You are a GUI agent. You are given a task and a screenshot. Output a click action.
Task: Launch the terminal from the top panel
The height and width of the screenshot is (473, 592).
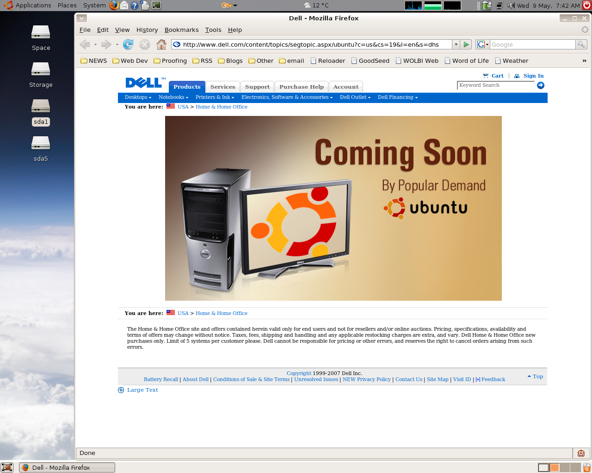point(156,6)
